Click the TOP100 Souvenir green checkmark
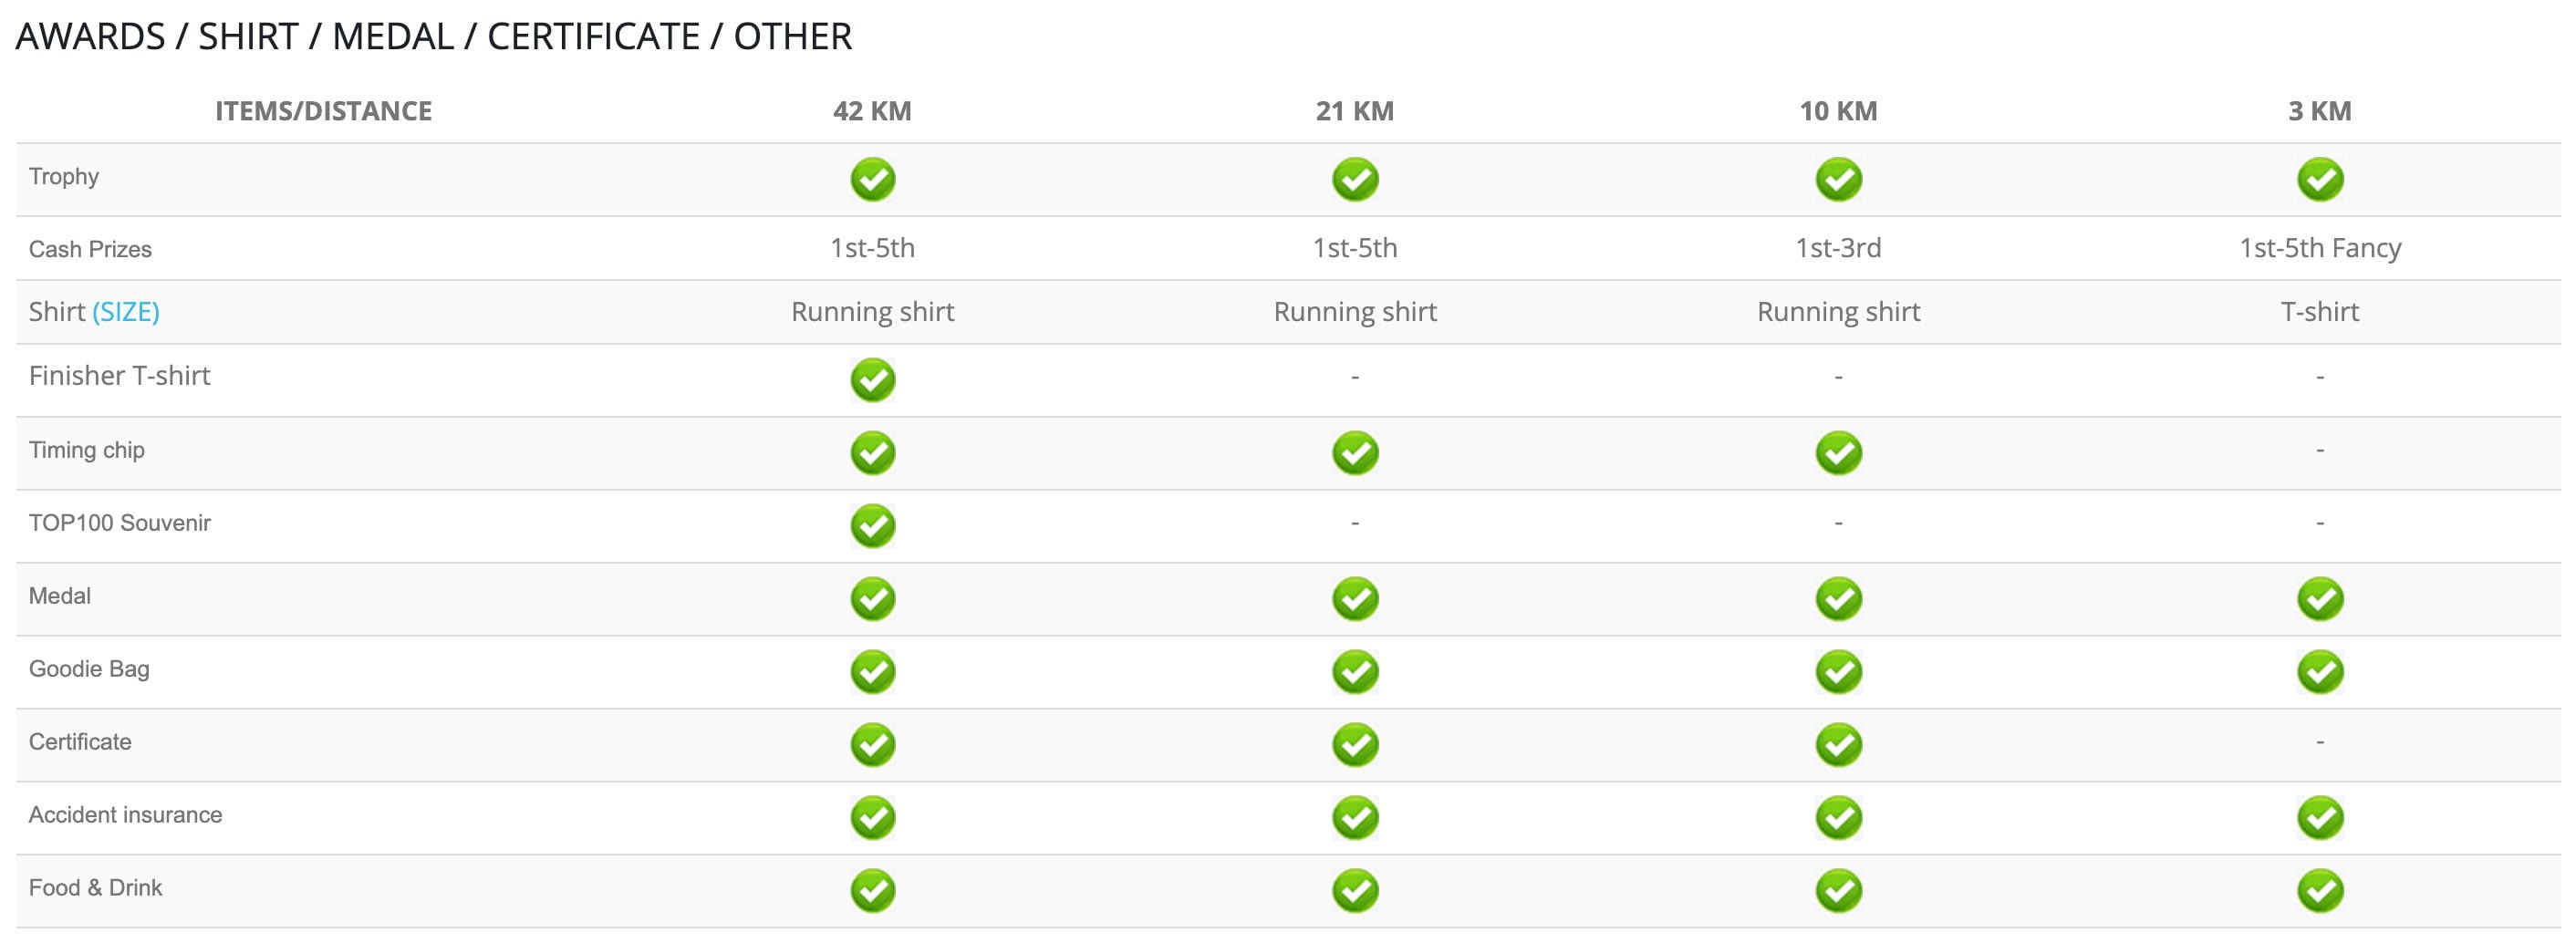The width and height of the screenshot is (2576, 943). tap(872, 526)
